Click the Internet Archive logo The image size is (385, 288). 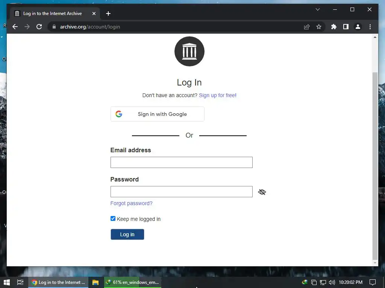click(189, 51)
